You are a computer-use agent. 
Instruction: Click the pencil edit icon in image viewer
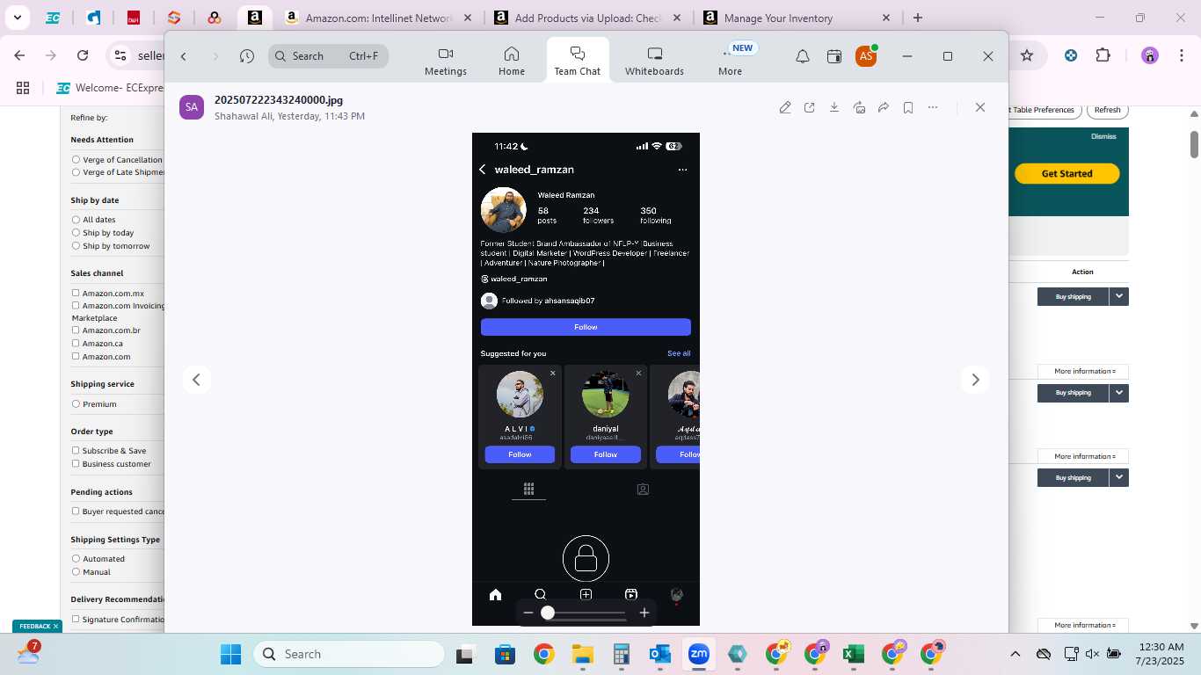pos(785,107)
